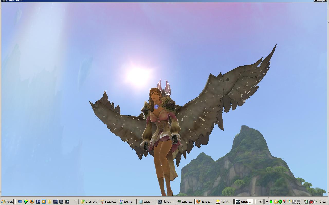
Task: Switch to the Planet... taskbar window
Action: 166,202
